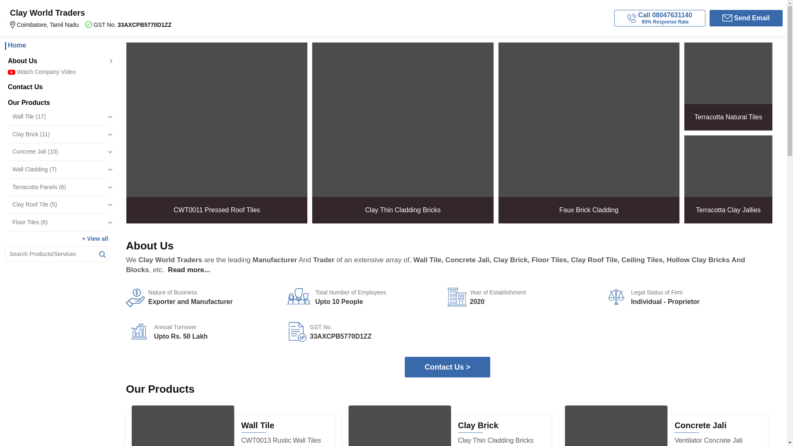Open Terracotta Natural Tiles image
The width and height of the screenshot is (793, 446).
(x=728, y=86)
